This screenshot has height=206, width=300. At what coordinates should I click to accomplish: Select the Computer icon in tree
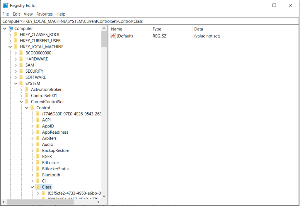(11, 28)
